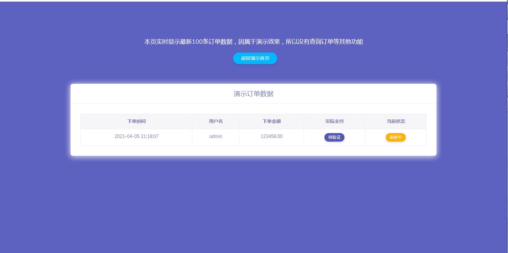The height and width of the screenshot is (253, 508).
Task: Click the 当前状态 column header
Action: point(396,121)
